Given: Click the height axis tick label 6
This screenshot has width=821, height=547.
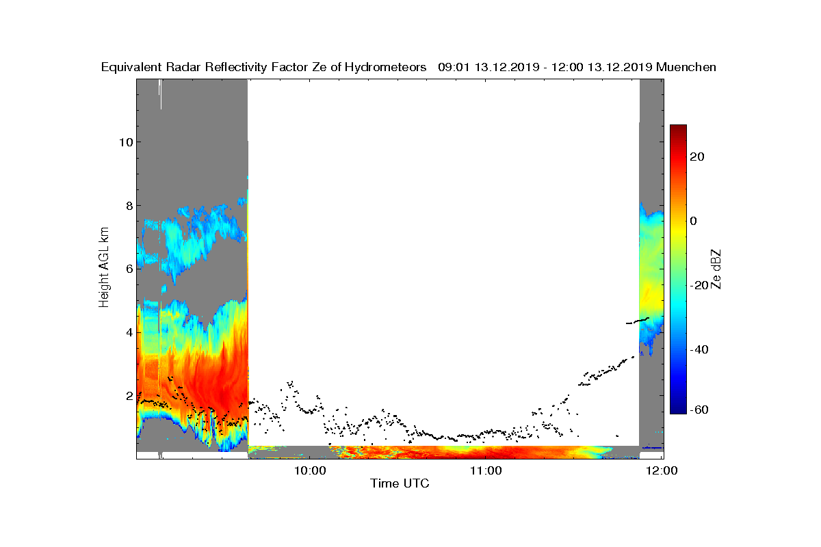Looking at the screenshot, I should tap(128, 269).
